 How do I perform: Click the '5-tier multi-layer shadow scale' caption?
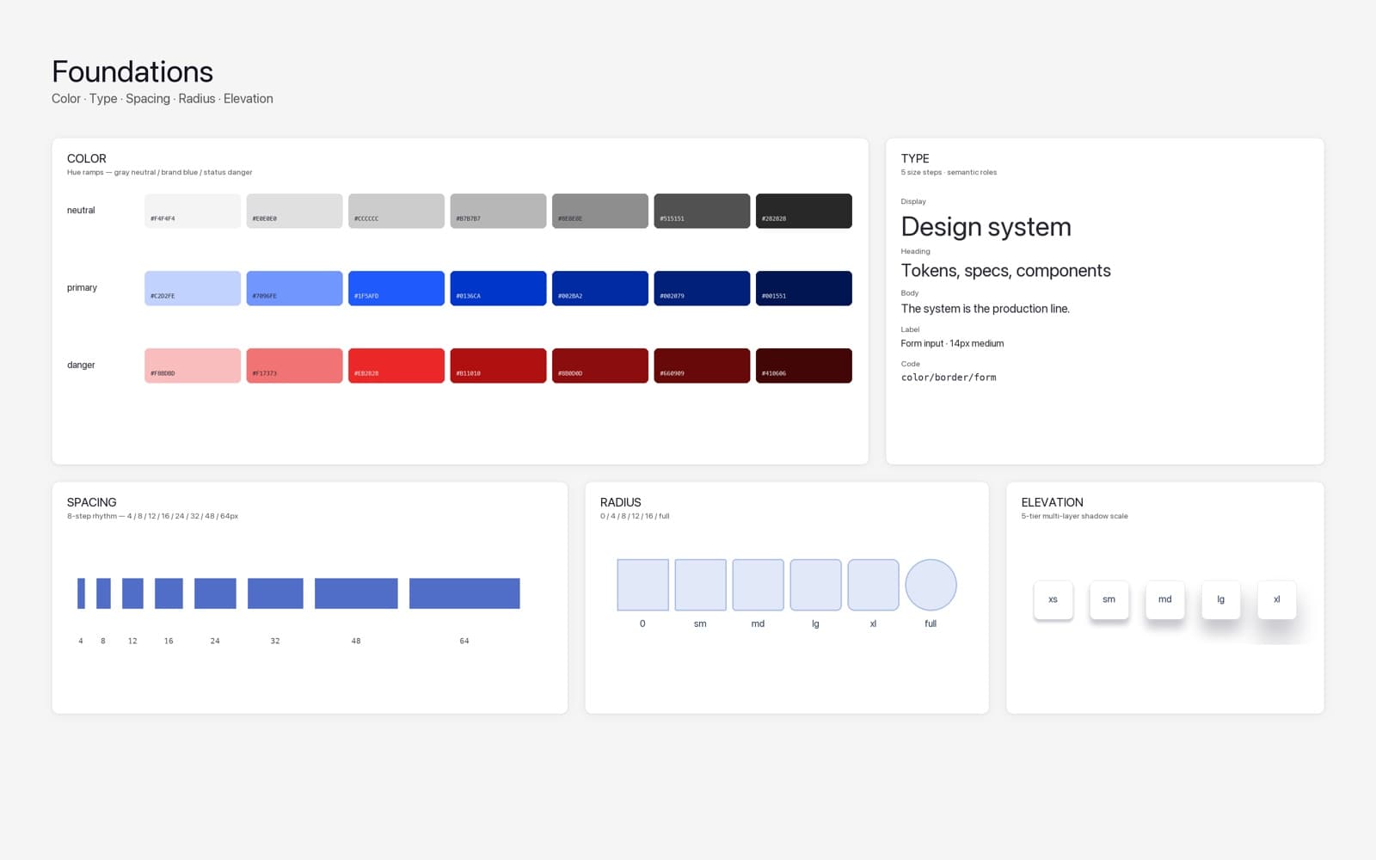[1075, 516]
